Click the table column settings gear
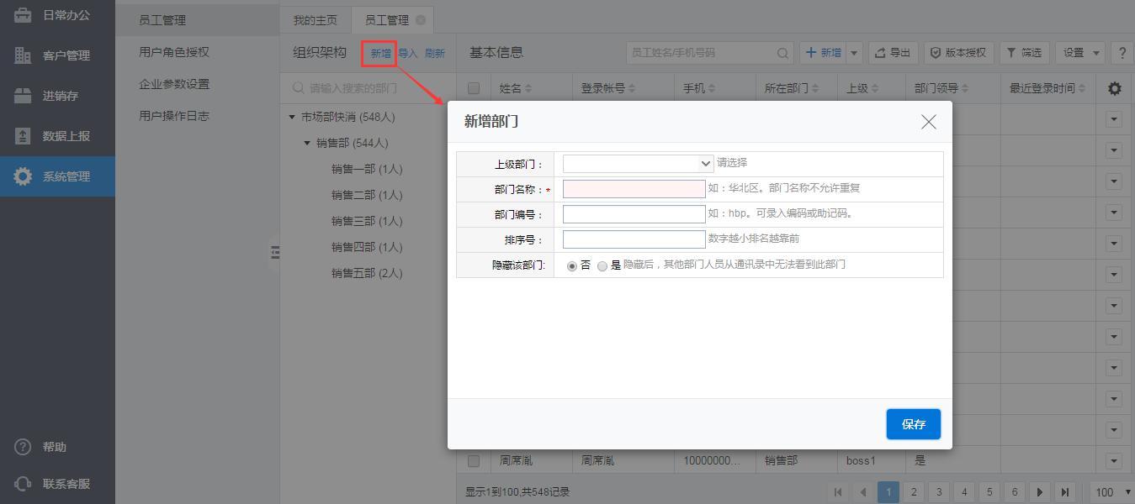The width and height of the screenshot is (1135, 504). pyautogui.click(x=1115, y=88)
